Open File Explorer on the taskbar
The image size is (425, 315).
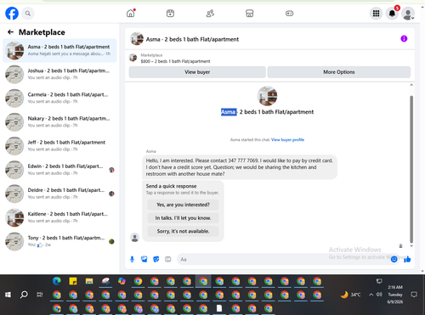pos(89,281)
